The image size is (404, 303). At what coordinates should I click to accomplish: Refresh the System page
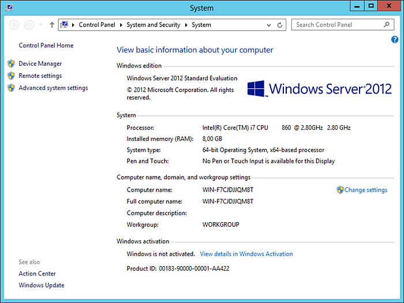[279, 25]
